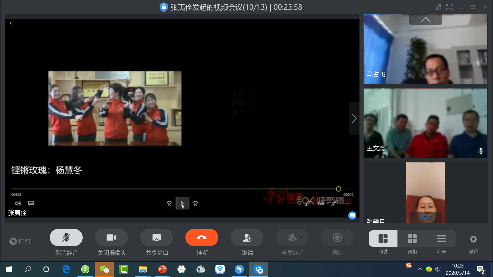
Task: Exit fullscreen arrows icon in player
Action: click(334, 203)
